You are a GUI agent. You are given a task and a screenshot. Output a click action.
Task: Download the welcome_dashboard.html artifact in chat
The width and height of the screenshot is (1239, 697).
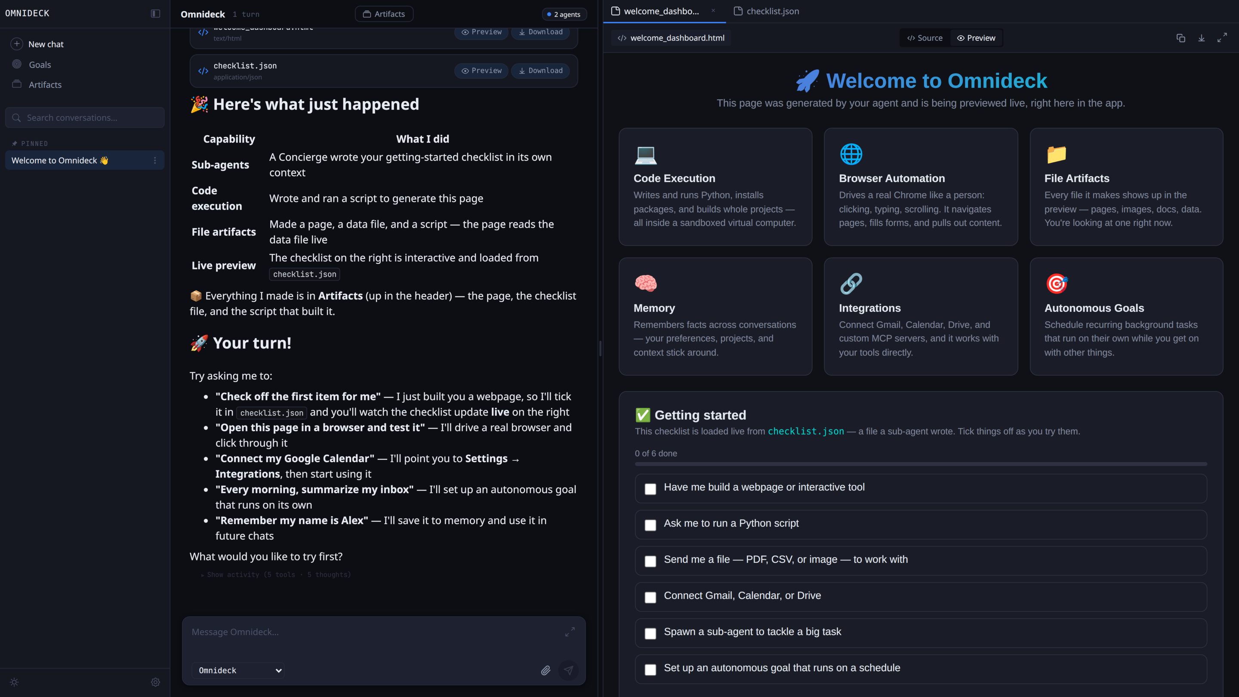pos(541,32)
